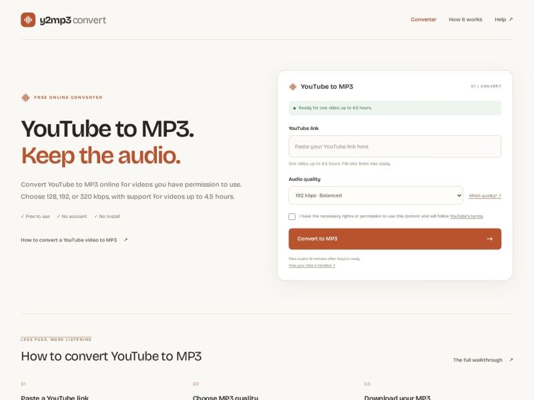
Task: Click the Choose MP3 quality step
Action: 226,397
